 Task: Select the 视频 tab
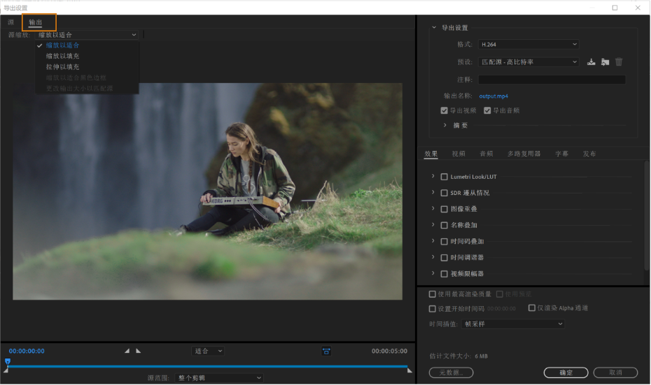click(x=458, y=154)
